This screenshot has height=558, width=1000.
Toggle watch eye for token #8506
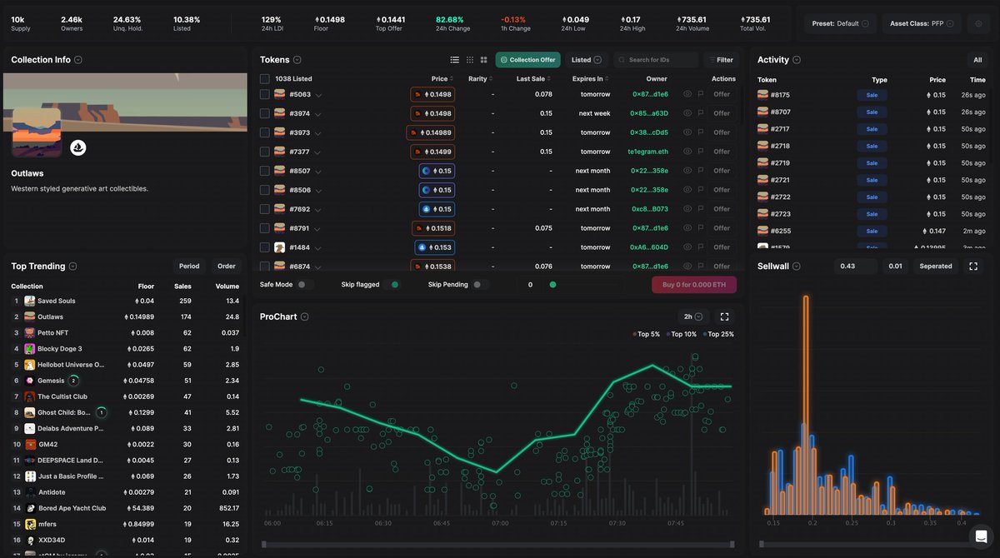[x=687, y=190]
